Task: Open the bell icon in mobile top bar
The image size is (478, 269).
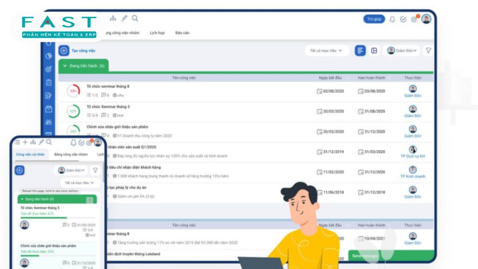Action: (73, 143)
